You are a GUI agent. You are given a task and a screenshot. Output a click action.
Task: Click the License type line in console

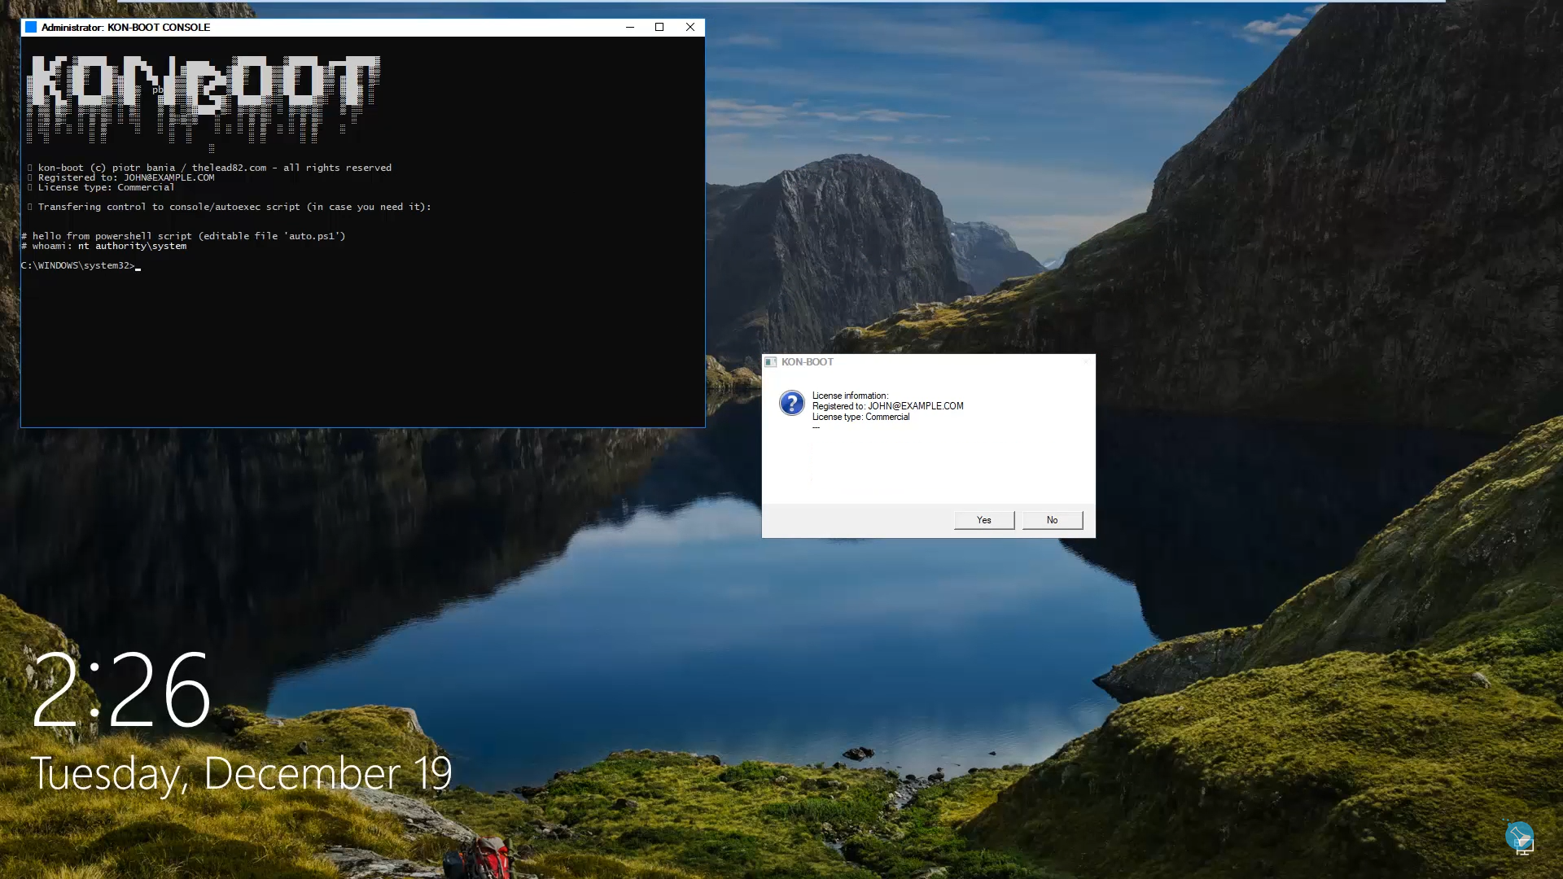click(x=104, y=187)
